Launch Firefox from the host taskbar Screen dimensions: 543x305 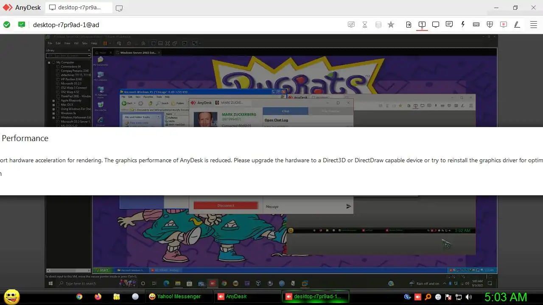coord(98,297)
